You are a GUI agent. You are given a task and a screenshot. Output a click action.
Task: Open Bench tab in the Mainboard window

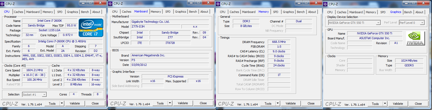[193, 12]
